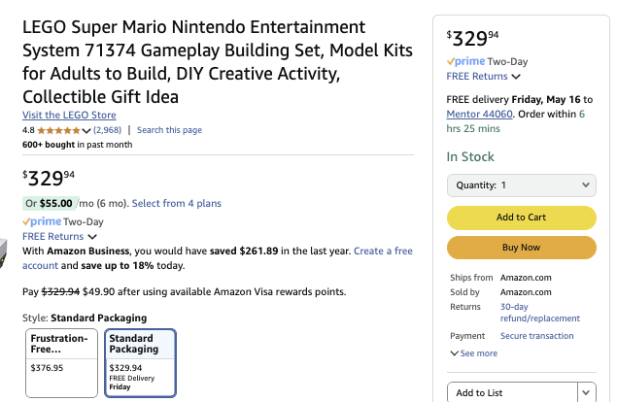Open 30-day refund/replacement link
The width and height of the screenshot is (617, 402).
(539, 312)
